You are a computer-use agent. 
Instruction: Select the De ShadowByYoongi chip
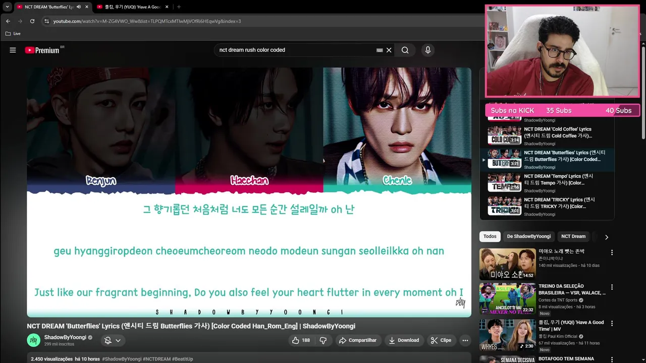pyautogui.click(x=528, y=236)
